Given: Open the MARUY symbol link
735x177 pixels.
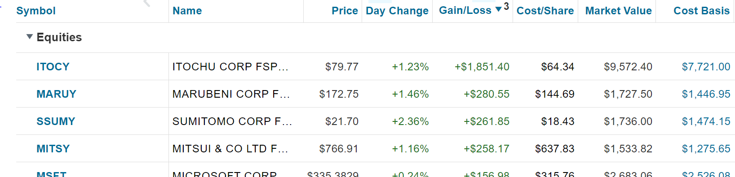Looking at the screenshot, I should pos(56,94).
